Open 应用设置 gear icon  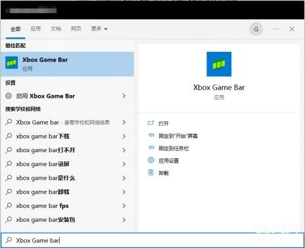[151, 160]
